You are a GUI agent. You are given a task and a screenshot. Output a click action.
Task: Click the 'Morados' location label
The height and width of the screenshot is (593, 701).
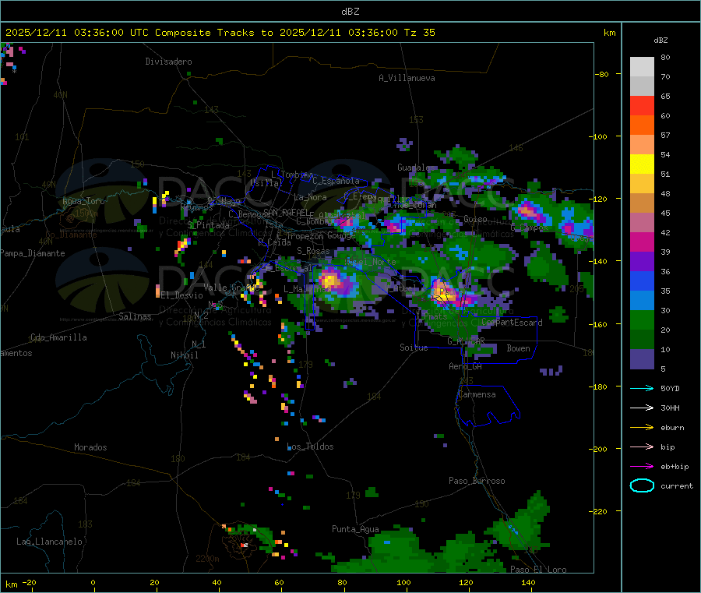point(90,447)
